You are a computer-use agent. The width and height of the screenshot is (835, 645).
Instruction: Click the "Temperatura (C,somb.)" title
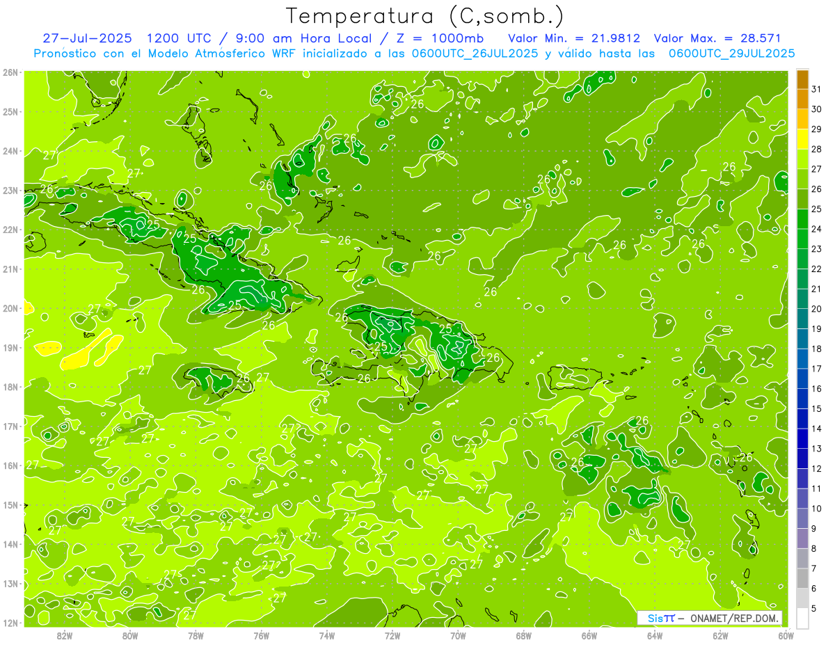[x=425, y=17]
